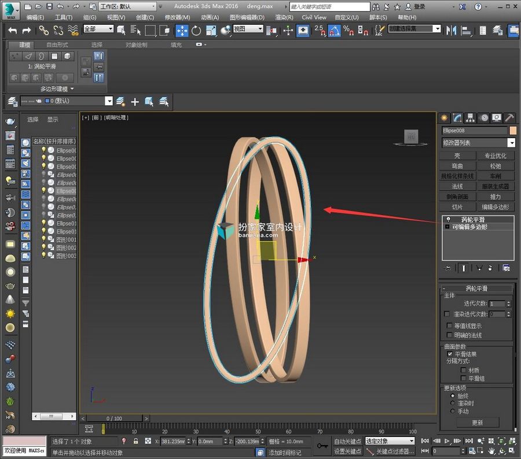The width and height of the screenshot is (521, 459).
Task: Enable the 等值线显示 checkbox
Action: click(x=450, y=325)
